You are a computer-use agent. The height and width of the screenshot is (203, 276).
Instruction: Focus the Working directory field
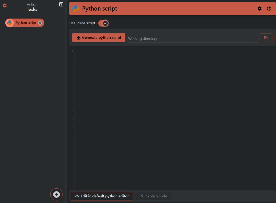point(192,39)
